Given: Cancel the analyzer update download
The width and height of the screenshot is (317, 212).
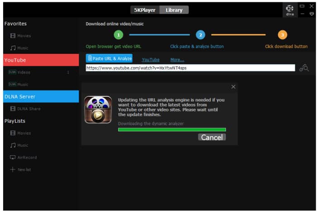Looking at the screenshot, I should (x=212, y=137).
